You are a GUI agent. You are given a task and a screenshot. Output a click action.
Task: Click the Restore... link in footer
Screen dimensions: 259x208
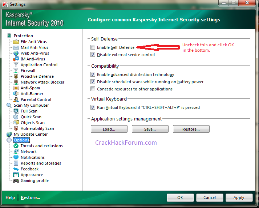coord(31,198)
